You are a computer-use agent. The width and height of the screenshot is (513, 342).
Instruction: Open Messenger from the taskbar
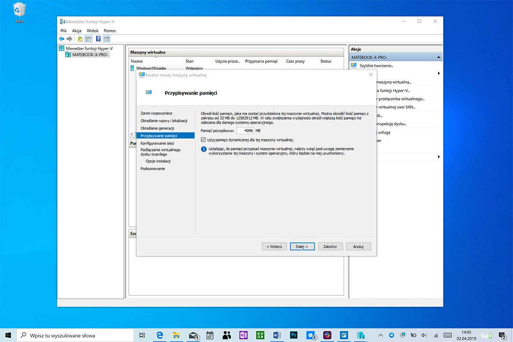[x=311, y=335]
